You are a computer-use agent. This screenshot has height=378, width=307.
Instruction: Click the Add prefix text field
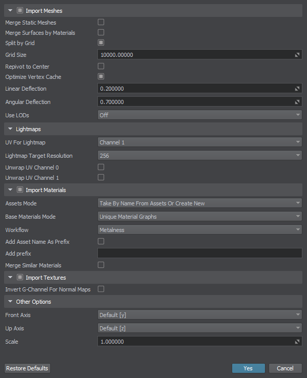(200, 253)
